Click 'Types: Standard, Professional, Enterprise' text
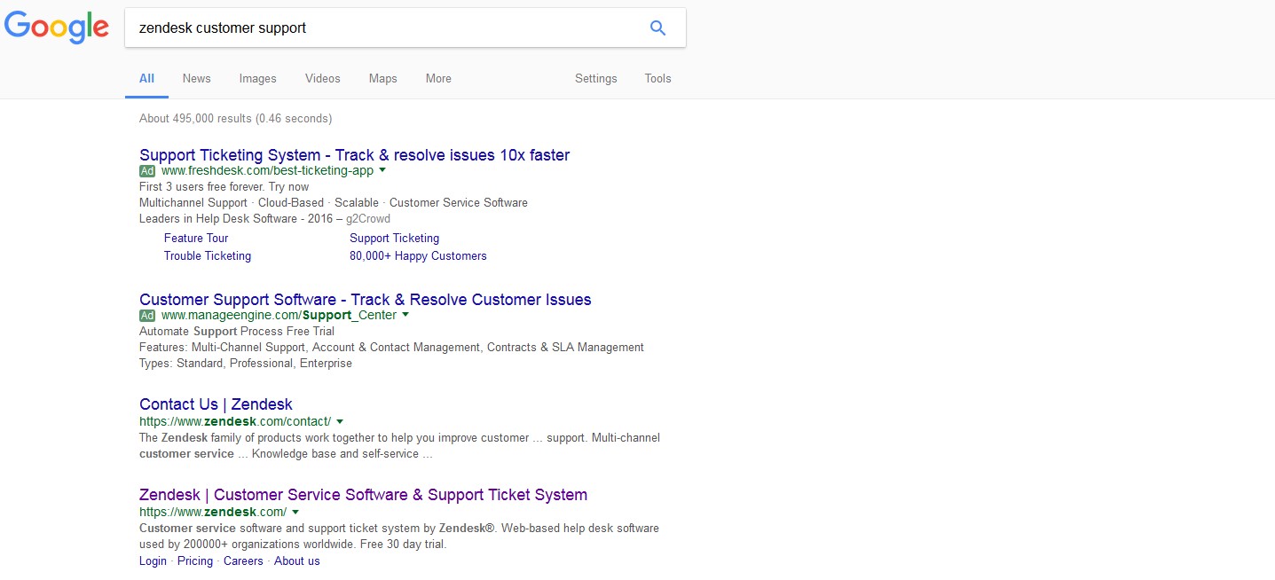The height and width of the screenshot is (580, 1275). [246, 363]
